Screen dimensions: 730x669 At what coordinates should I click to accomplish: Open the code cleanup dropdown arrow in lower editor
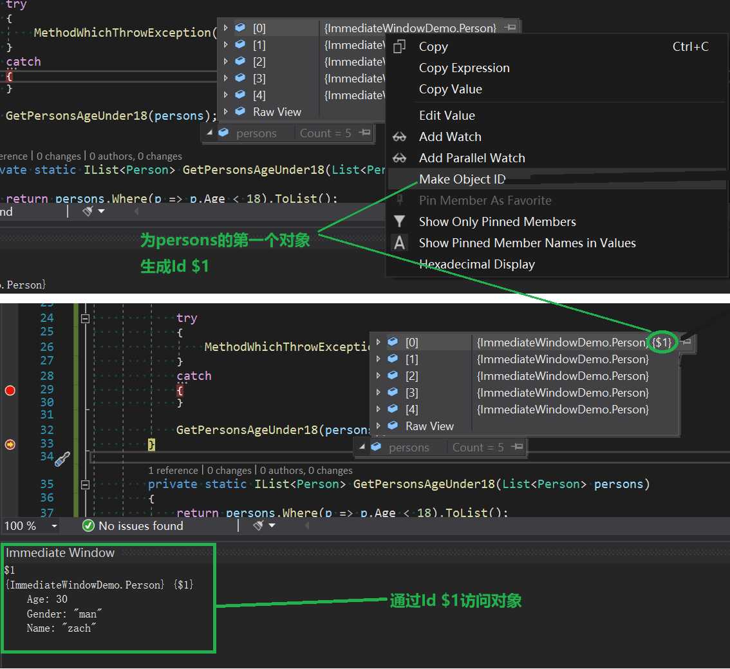click(272, 525)
